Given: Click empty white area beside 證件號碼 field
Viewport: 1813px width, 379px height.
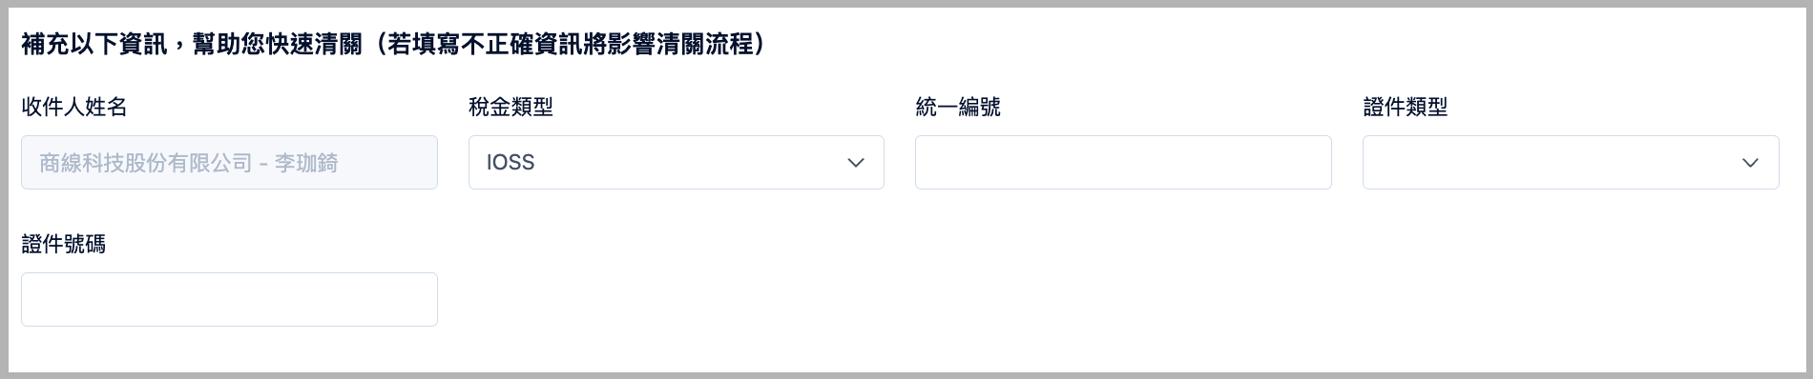Looking at the screenshot, I should [x=1050, y=299].
